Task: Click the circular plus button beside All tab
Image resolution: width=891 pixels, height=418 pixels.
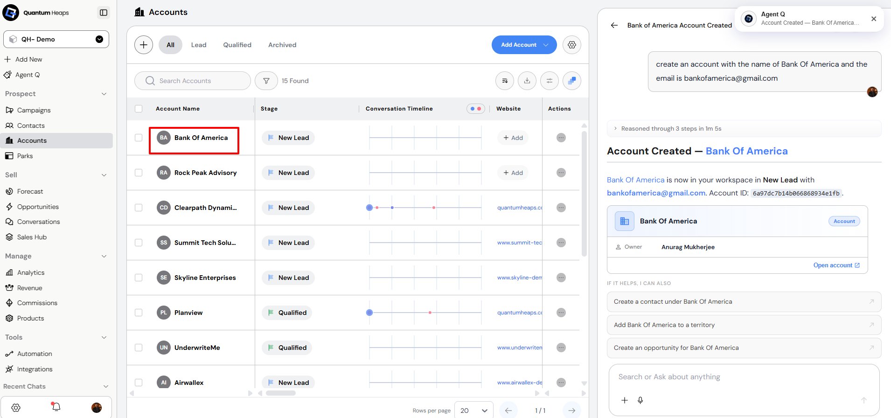Action: [x=144, y=45]
